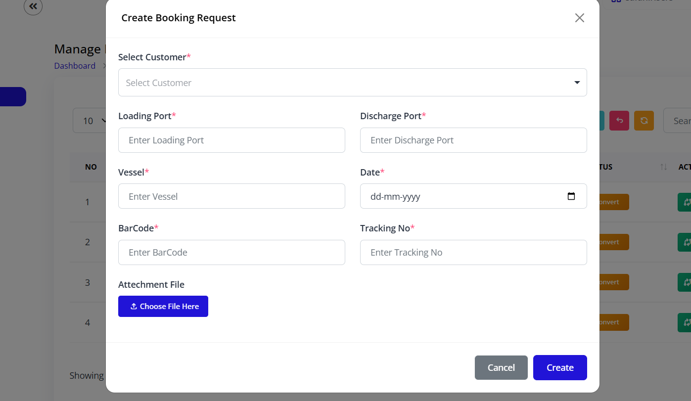The width and height of the screenshot is (691, 401).
Task: Click the Cancel button
Action: (501, 367)
